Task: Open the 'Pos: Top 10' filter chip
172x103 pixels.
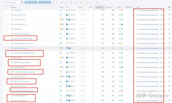Action: (x=29, y=2)
